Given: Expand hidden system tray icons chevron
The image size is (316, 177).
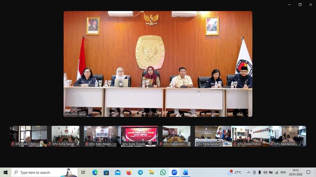Looking at the screenshot, I should (248, 172).
